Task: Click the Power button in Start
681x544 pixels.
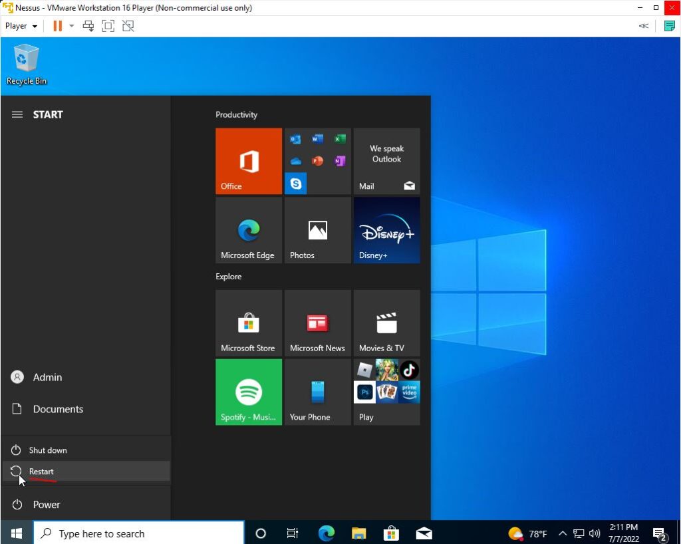Action: point(86,505)
